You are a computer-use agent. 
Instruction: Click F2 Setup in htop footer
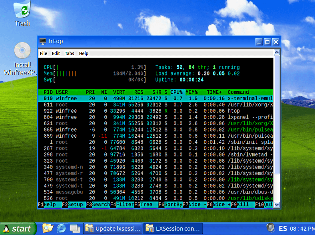tap(74, 205)
